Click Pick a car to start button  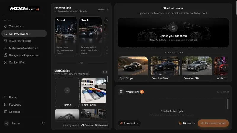pos(213,123)
